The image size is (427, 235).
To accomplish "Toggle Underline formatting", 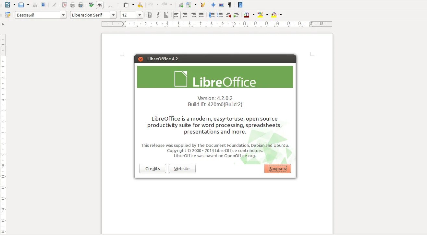I will pyautogui.click(x=166, y=15).
